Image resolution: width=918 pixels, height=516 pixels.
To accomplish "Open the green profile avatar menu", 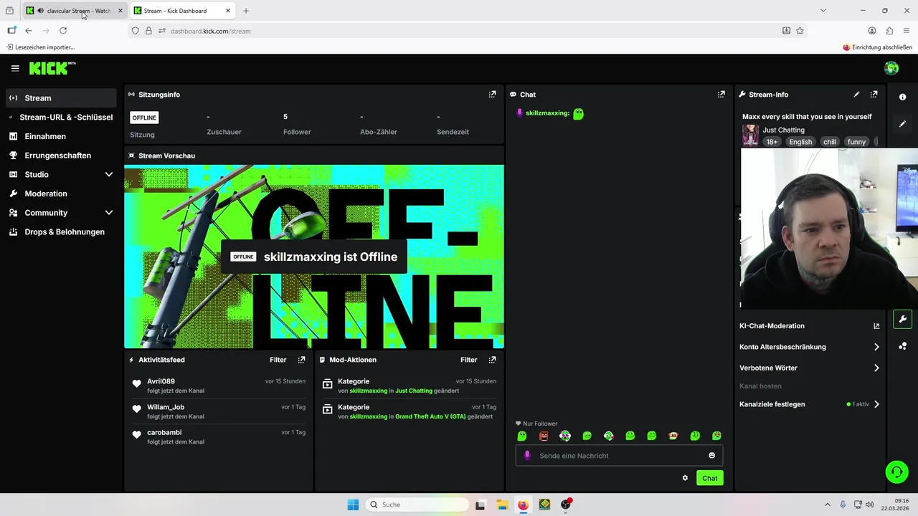I will coord(891,68).
